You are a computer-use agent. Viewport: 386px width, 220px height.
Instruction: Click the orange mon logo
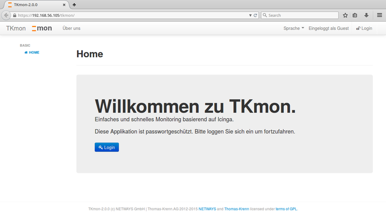42,28
